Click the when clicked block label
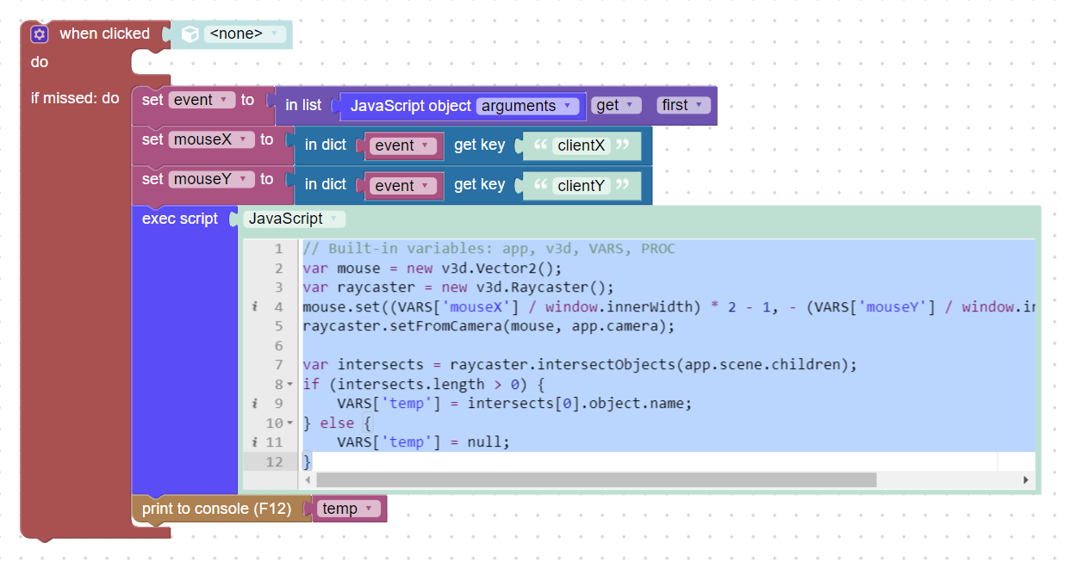The image size is (1070, 562). click(104, 34)
